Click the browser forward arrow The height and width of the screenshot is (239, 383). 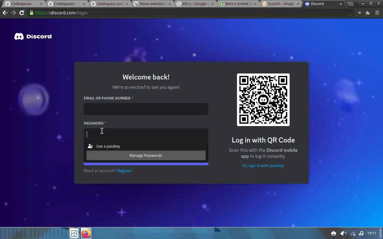click(x=13, y=13)
